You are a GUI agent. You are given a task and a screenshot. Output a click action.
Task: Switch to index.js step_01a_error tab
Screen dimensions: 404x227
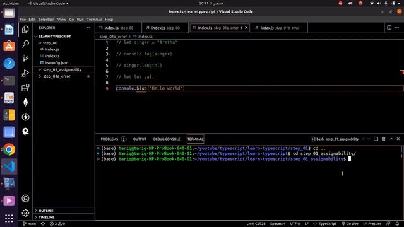click(x=279, y=28)
